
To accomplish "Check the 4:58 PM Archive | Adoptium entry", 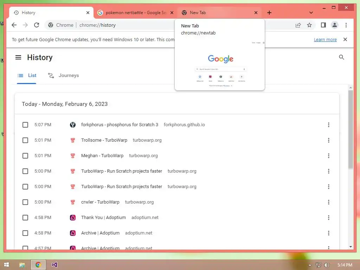I will point(25,233).
